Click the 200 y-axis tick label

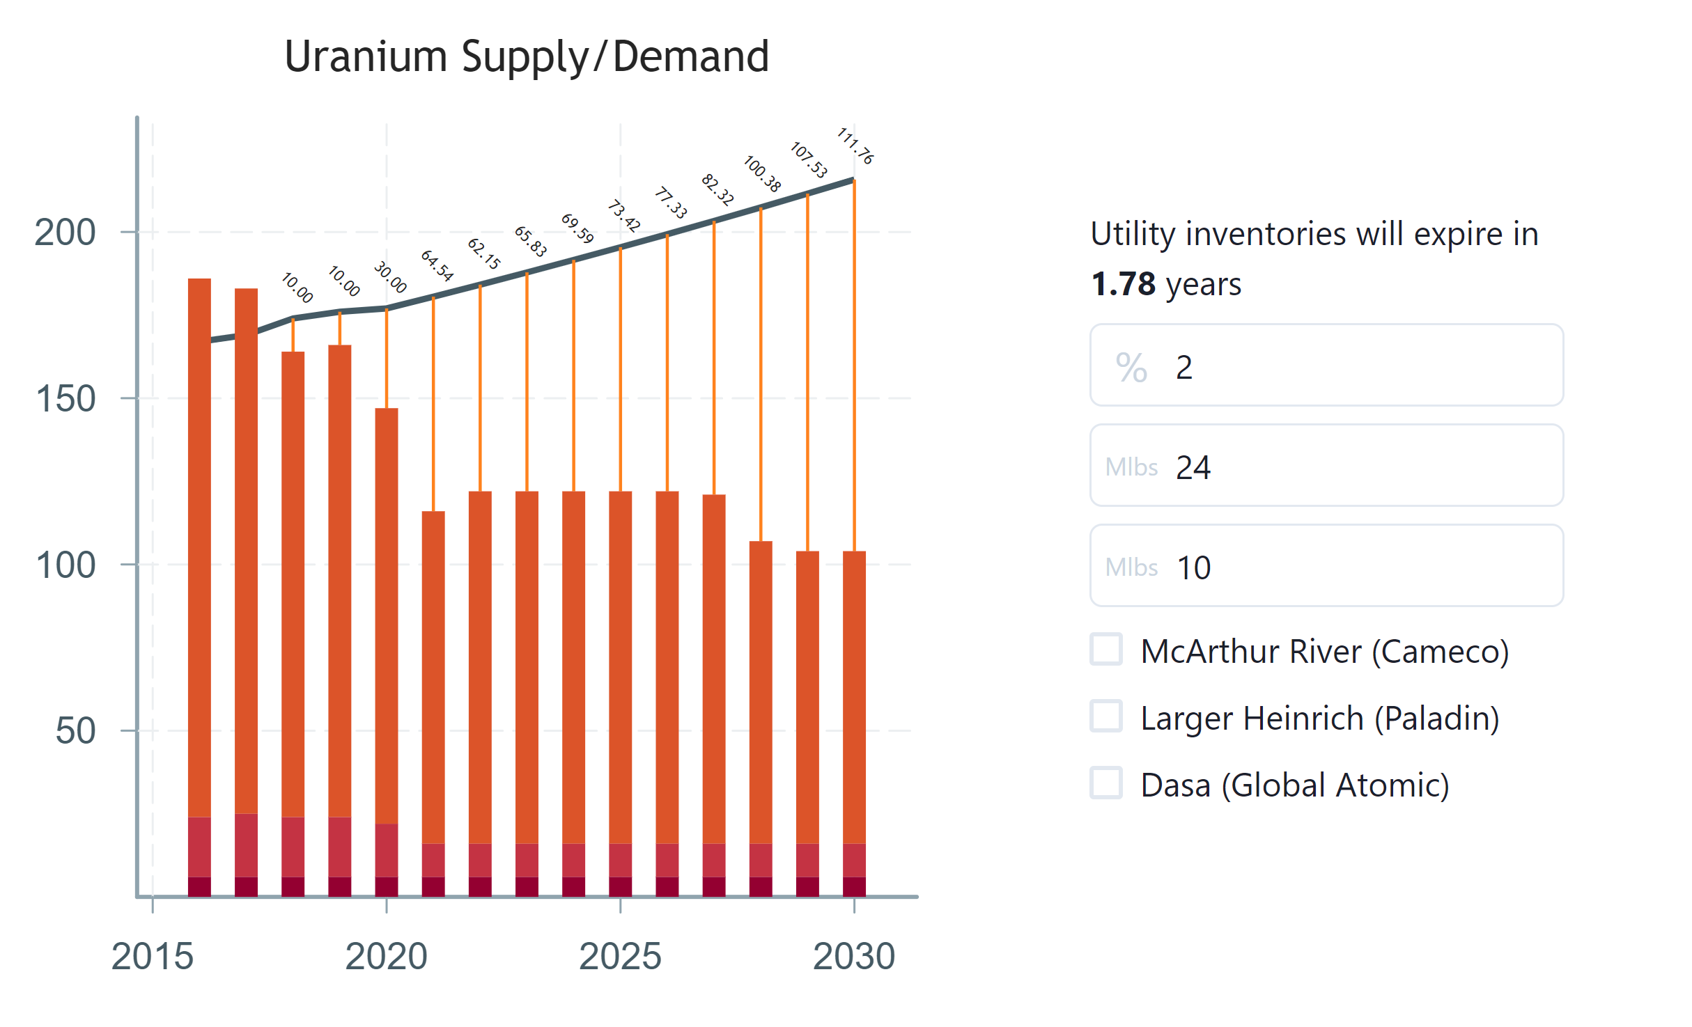pos(65,233)
